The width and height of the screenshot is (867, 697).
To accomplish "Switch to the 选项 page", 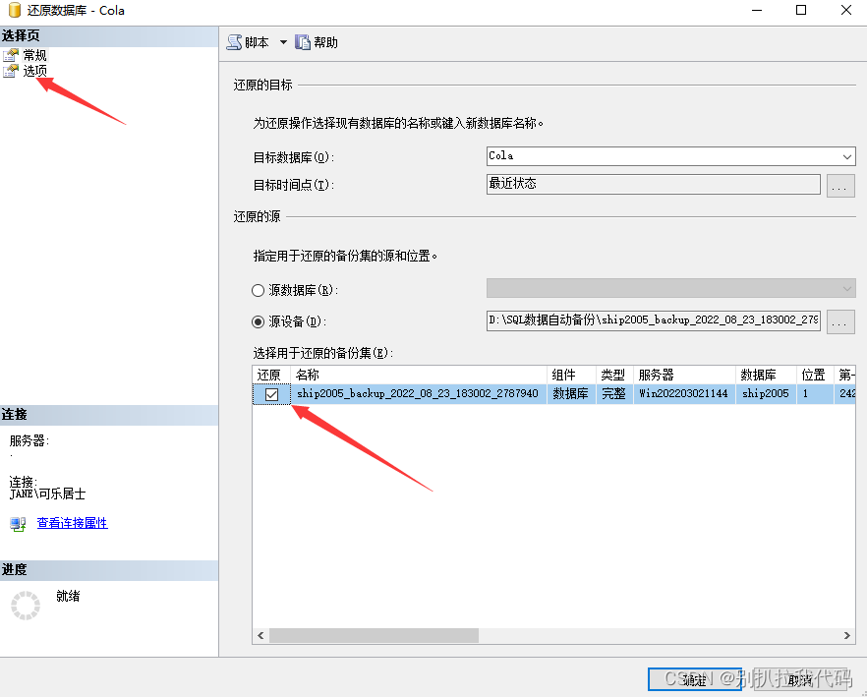I will click(35, 70).
